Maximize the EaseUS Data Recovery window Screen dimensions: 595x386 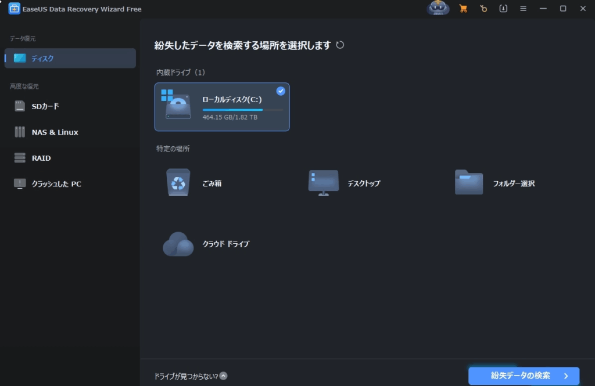563,8
